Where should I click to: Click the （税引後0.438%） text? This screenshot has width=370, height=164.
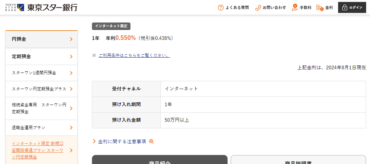point(155,38)
